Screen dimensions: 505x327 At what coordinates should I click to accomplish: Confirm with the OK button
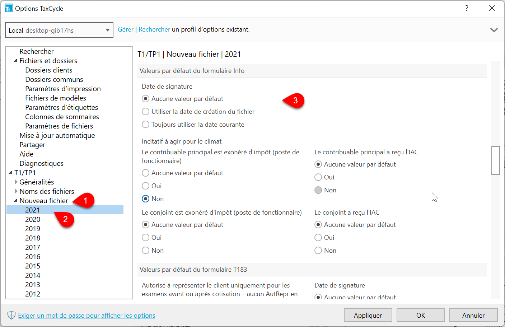click(x=421, y=315)
